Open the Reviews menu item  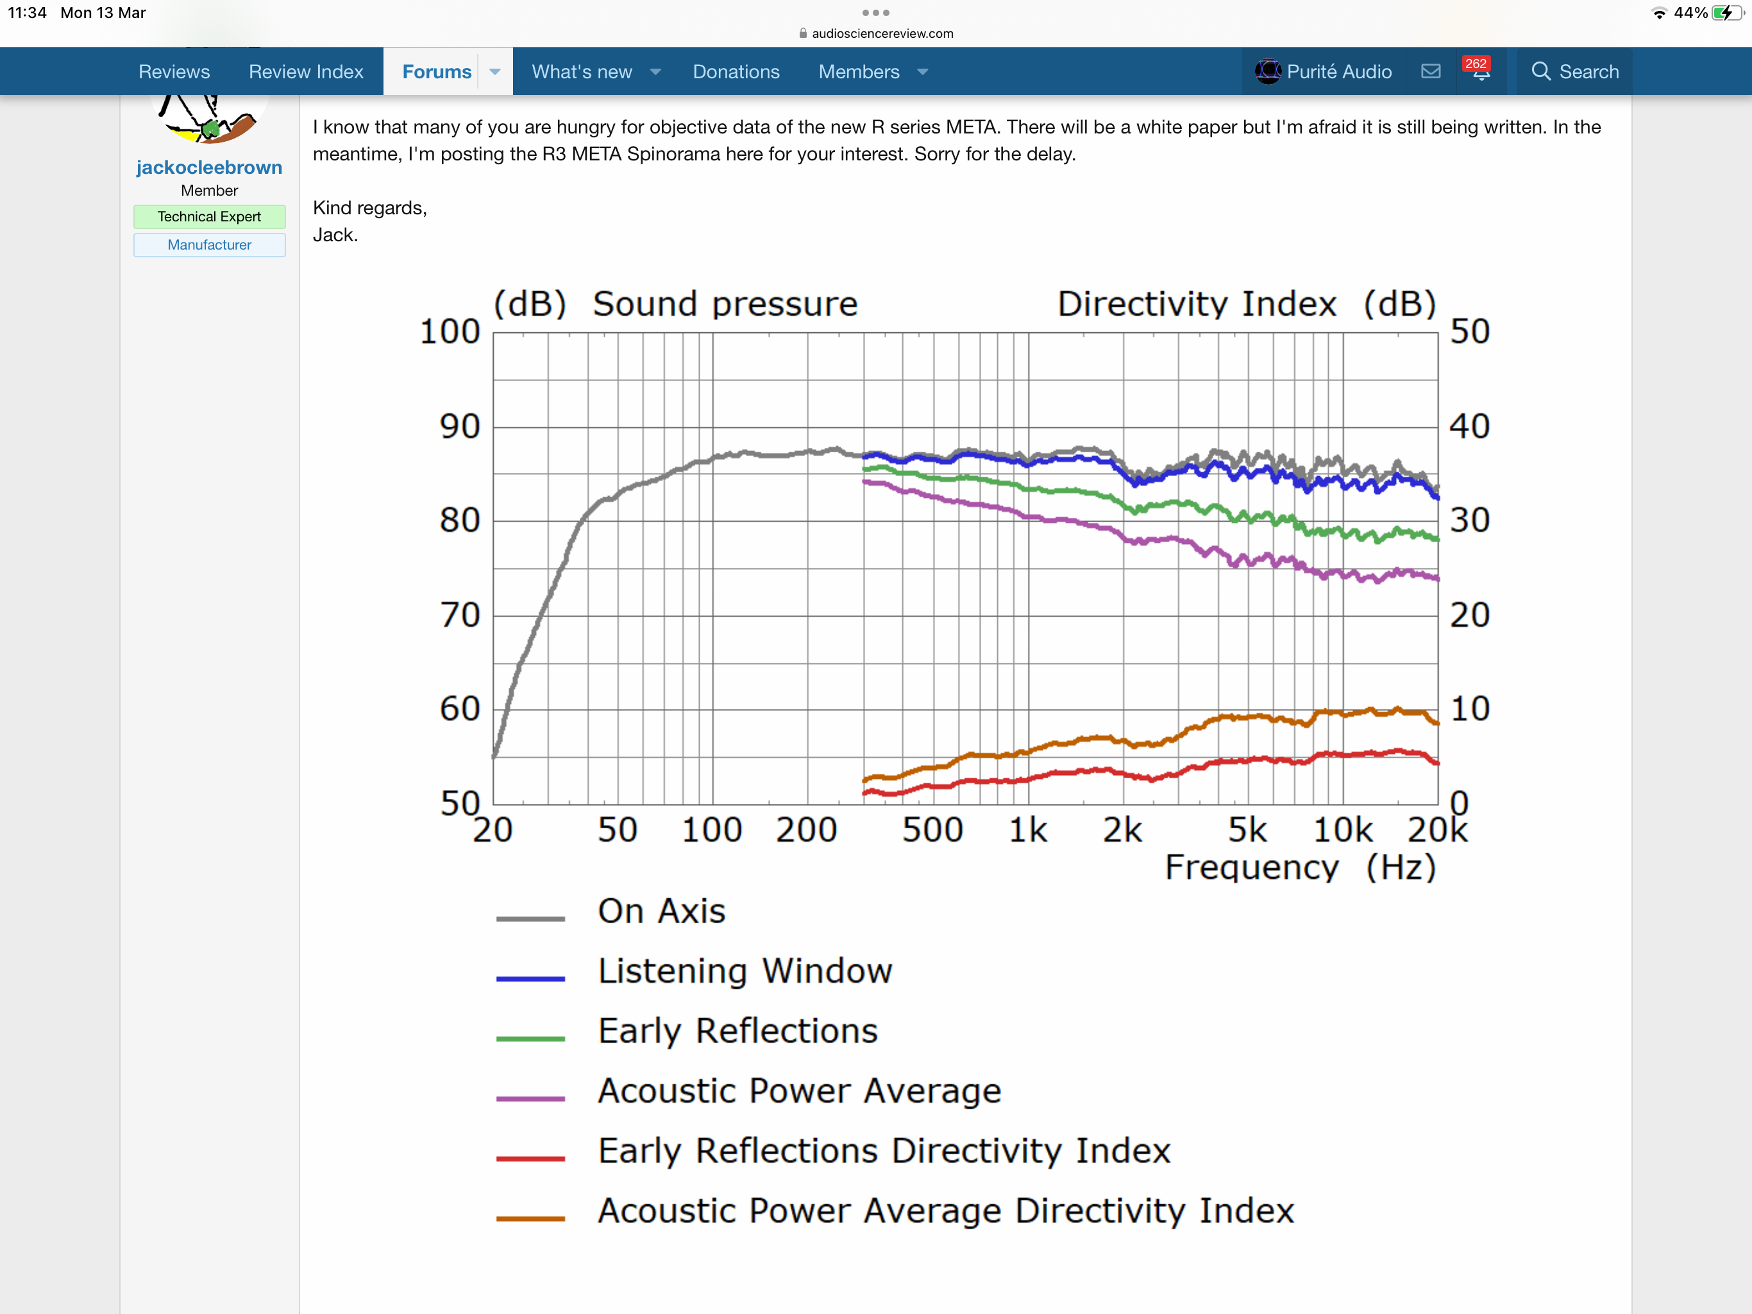[x=174, y=71]
